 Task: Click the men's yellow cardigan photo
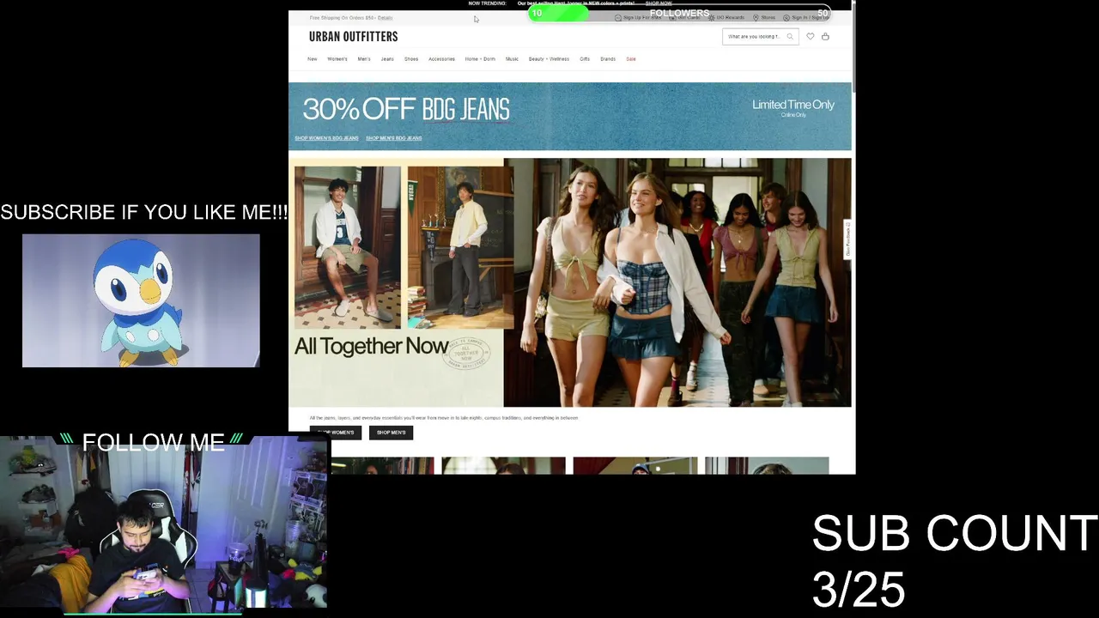coord(460,247)
